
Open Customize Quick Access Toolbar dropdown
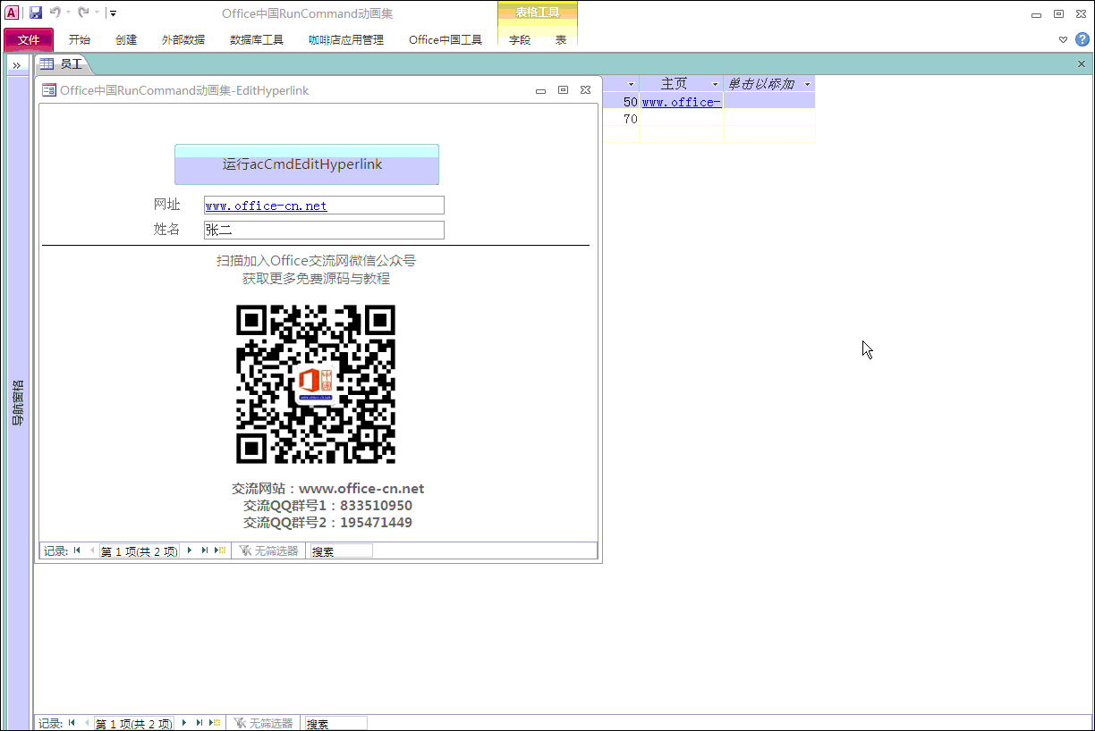click(x=113, y=13)
